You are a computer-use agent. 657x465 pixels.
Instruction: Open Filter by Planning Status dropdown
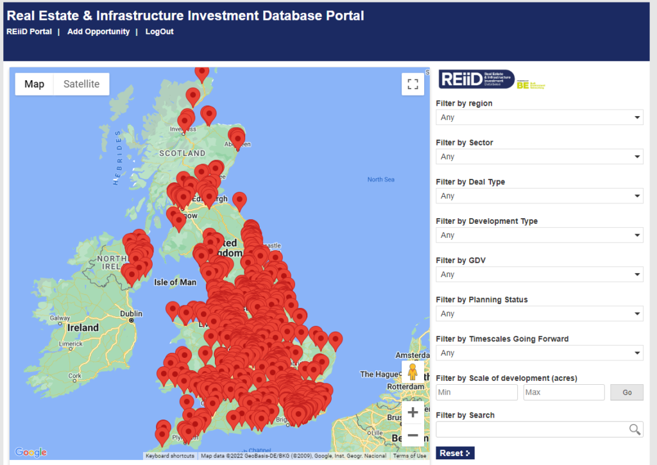(x=539, y=314)
